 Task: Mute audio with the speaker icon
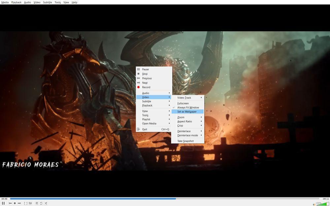314,204
